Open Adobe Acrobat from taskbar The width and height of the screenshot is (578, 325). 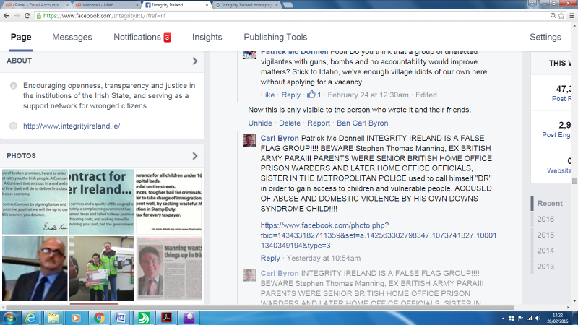166,318
